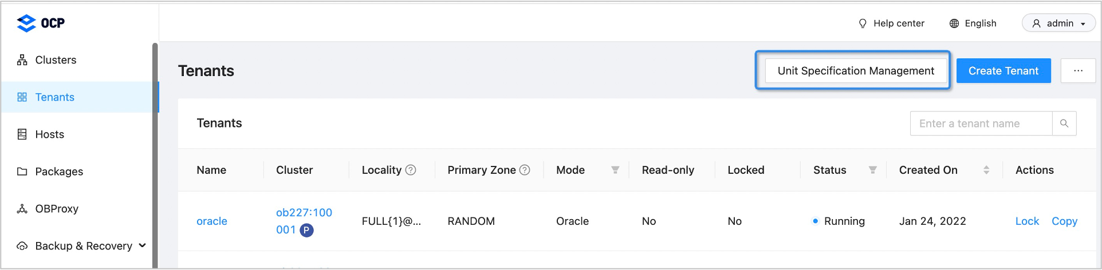The height and width of the screenshot is (270, 1102).
Task: Open the Status column filter
Action: click(x=873, y=170)
